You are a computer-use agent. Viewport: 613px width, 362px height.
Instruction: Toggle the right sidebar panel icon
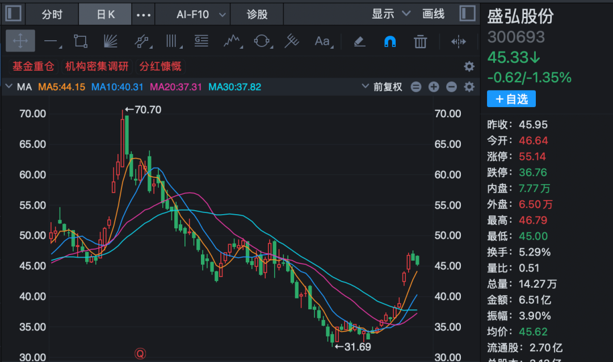(468, 14)
